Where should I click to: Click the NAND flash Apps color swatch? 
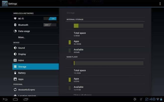click(70, 80)
